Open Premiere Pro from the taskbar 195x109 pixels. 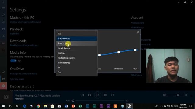click(101, 106)
